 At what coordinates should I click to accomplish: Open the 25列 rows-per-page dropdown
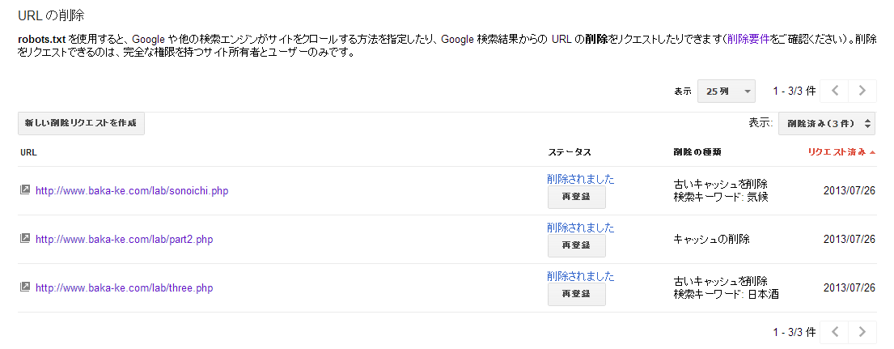(x=726, y=91)
